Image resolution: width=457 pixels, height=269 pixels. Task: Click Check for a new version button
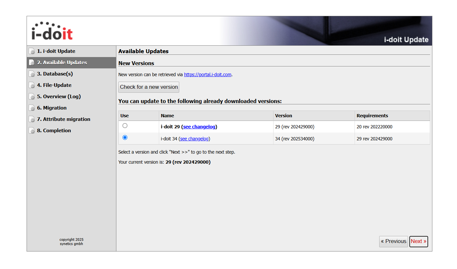(149, 87)
